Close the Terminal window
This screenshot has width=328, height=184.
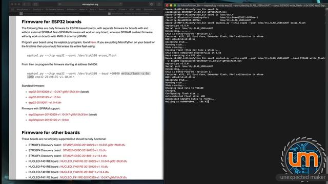[167, 6]
